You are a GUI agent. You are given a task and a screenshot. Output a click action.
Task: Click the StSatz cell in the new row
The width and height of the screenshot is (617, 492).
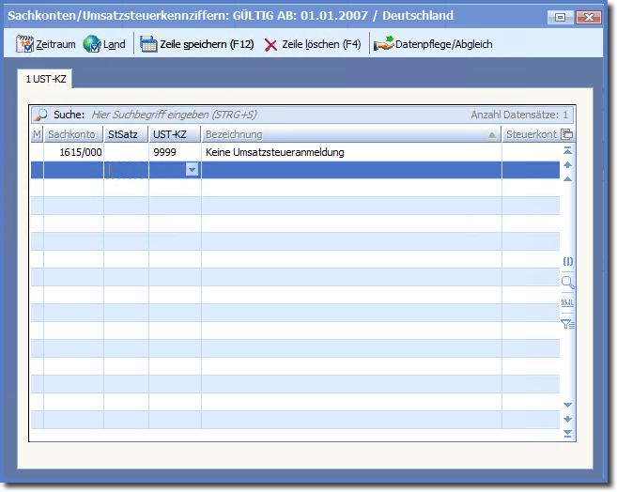click(x=126, y=169)
